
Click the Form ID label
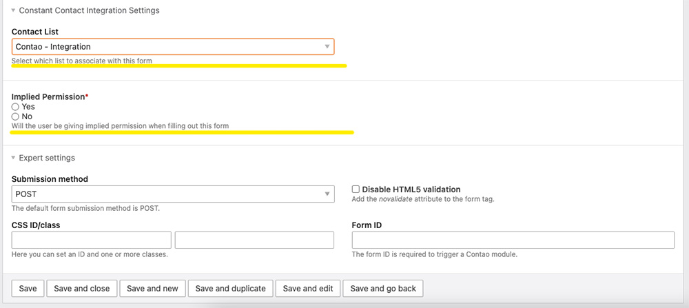(x=367, y=225)
